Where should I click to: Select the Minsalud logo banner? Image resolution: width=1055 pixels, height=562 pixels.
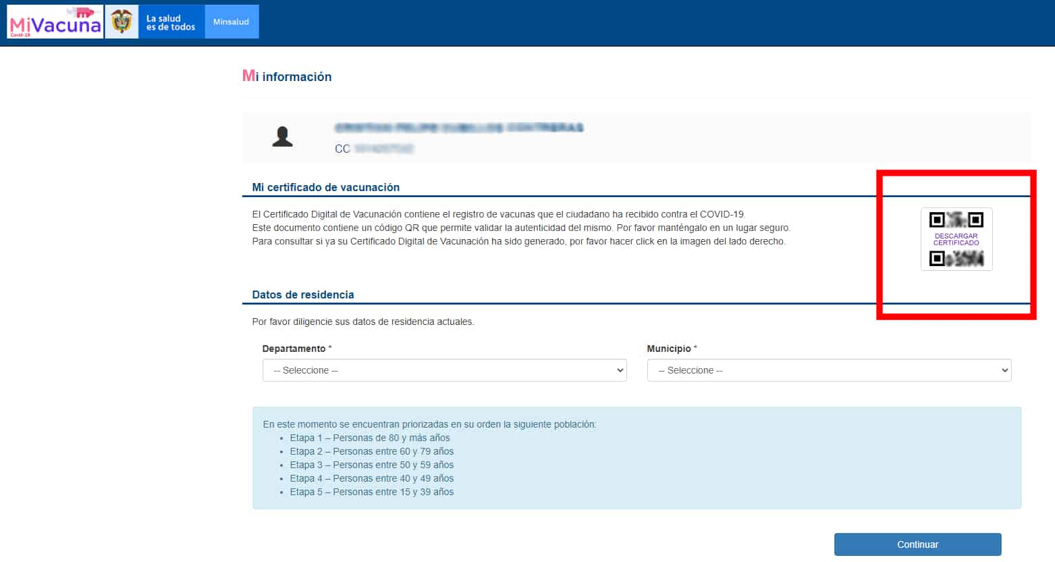232,21
